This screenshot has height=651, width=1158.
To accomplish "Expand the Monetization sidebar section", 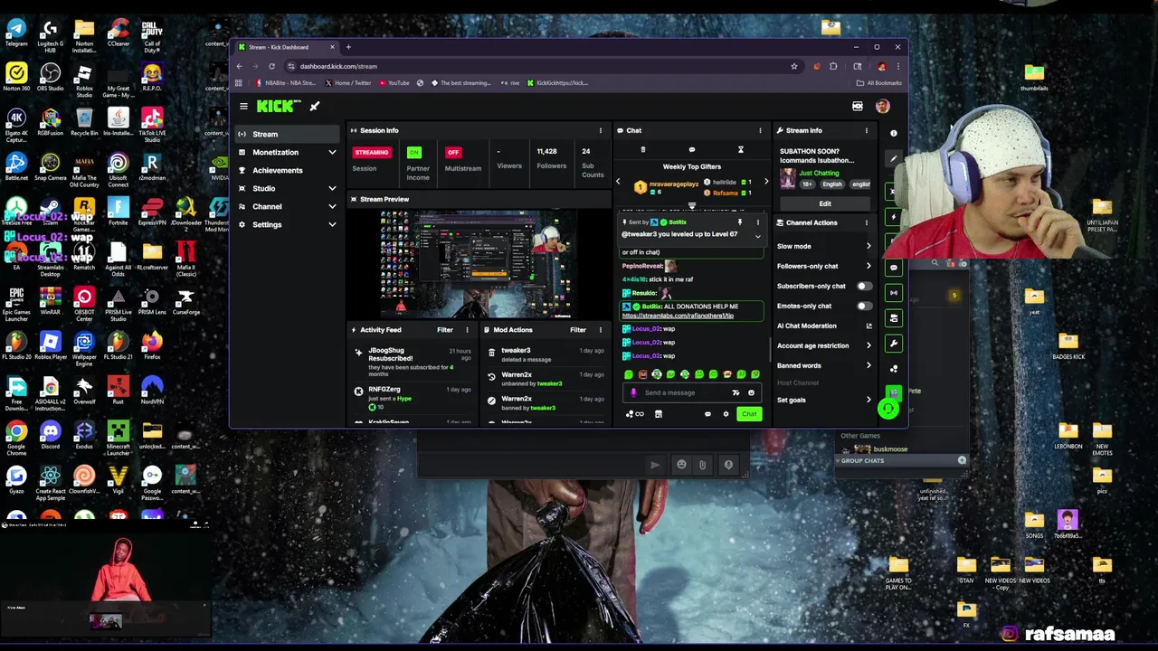I will (332, 153).
